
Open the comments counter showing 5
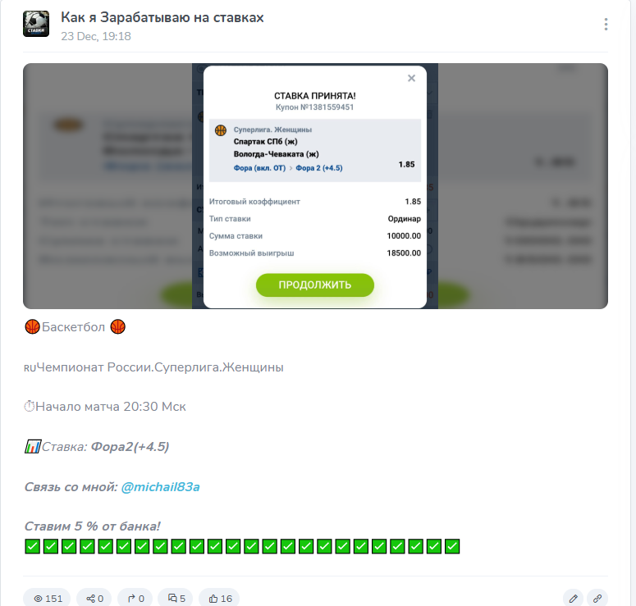[176, 599]
